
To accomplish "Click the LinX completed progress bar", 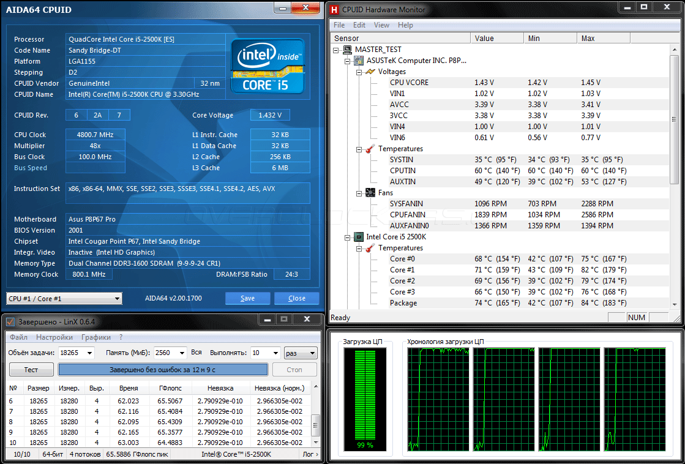I will [163, 370].
